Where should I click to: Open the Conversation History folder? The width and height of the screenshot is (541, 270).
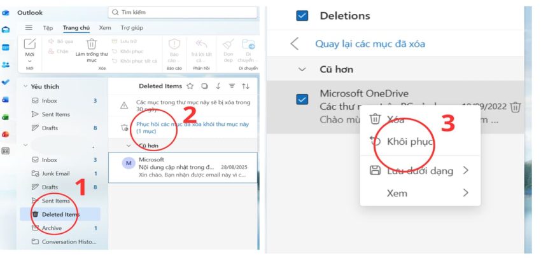(60, 242)
